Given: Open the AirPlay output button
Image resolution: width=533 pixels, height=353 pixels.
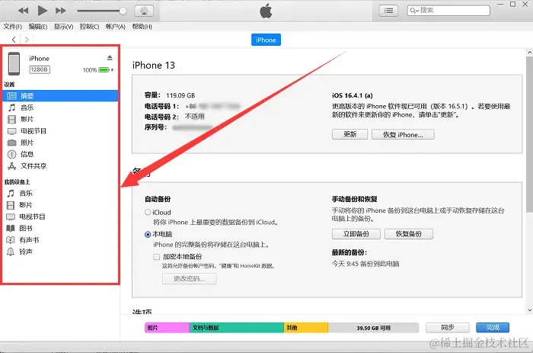Looking at the screenshot, I should [144, 11].
